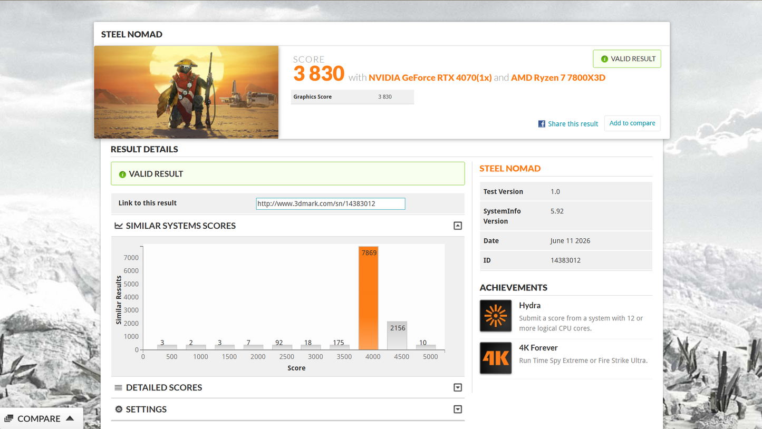Click the Hydra achievement title
Viewport: 762px width, 429px height.
pos(529,306)
